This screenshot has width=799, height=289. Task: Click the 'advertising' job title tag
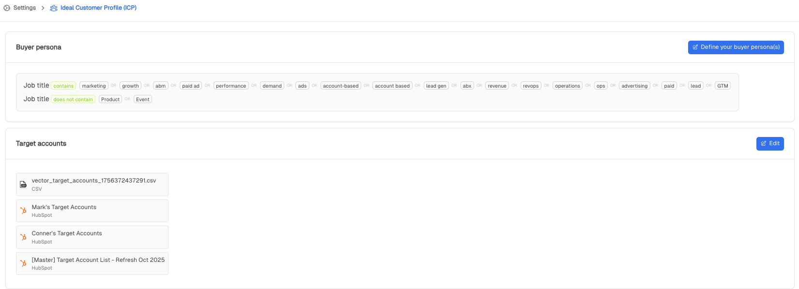click(634, 86)
